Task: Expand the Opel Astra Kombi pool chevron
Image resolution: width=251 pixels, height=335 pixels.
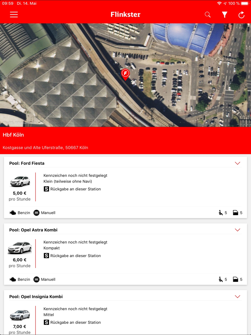Action: [x=237, y=230]
